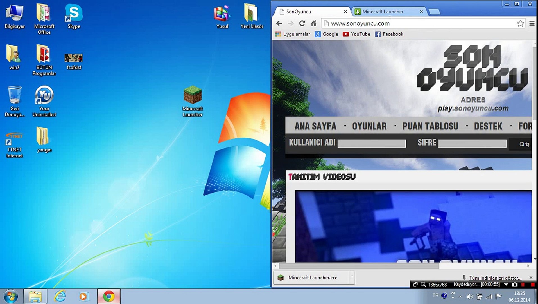Go forward in Chrome browser
Image resolution: width=538 pixels, height=304 pixels.
click(291, 23)
